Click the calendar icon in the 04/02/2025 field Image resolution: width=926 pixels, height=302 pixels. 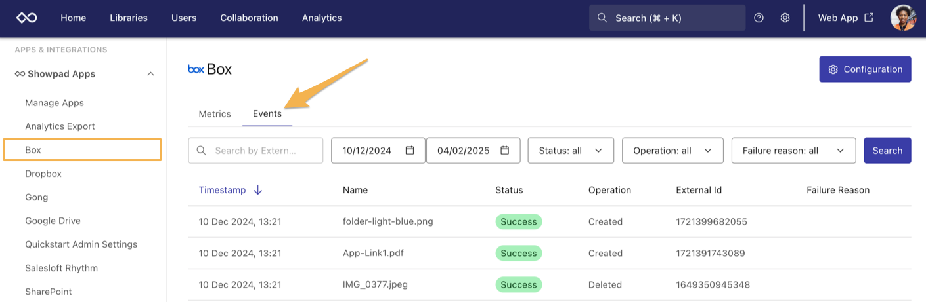504,150
